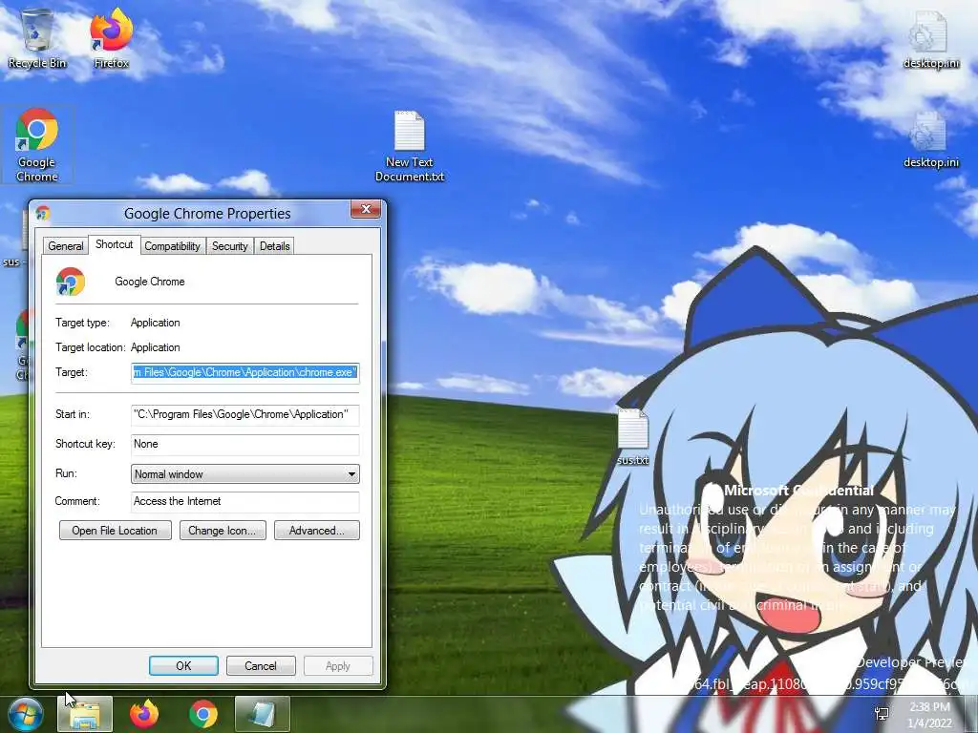Screen dimensions: 978x733
Task: Click into the Target path field
Action: pyautogui.click(x=245, y=373)
